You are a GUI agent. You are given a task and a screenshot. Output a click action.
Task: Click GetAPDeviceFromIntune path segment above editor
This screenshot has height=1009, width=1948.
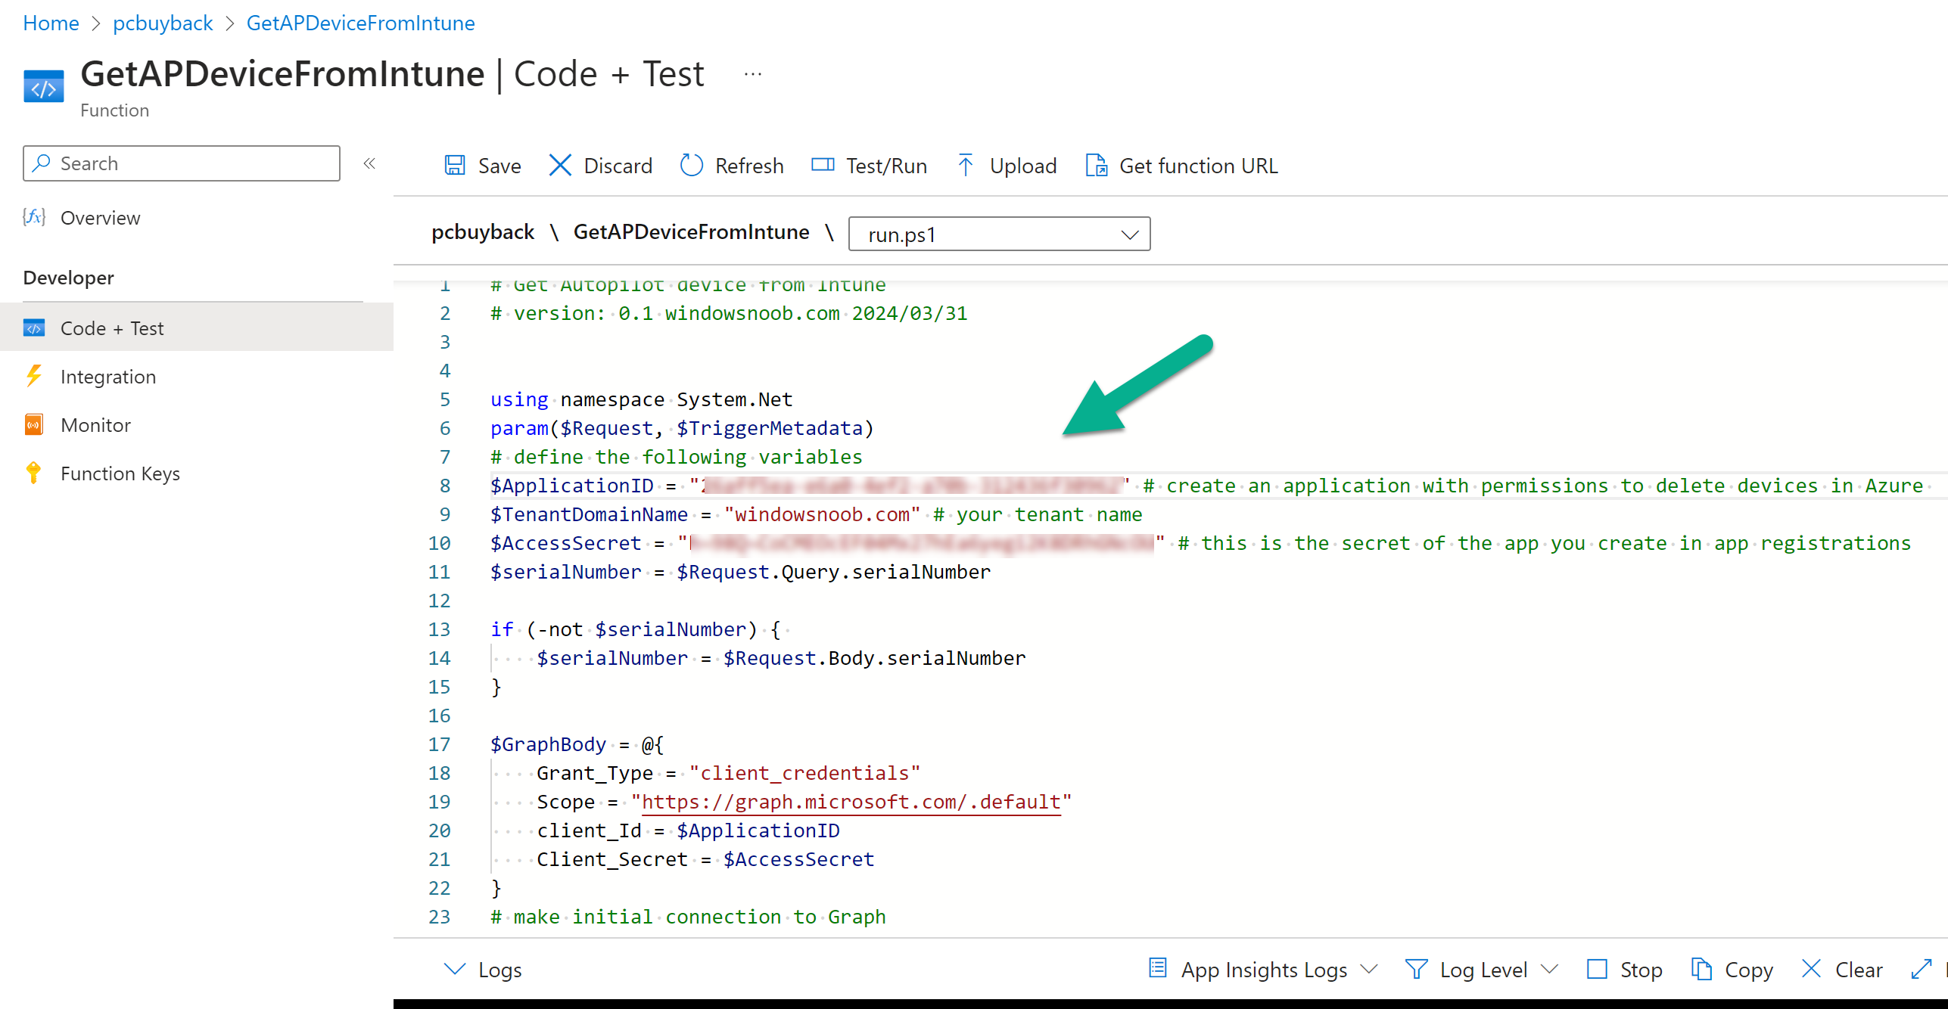[x=691, y=232]
